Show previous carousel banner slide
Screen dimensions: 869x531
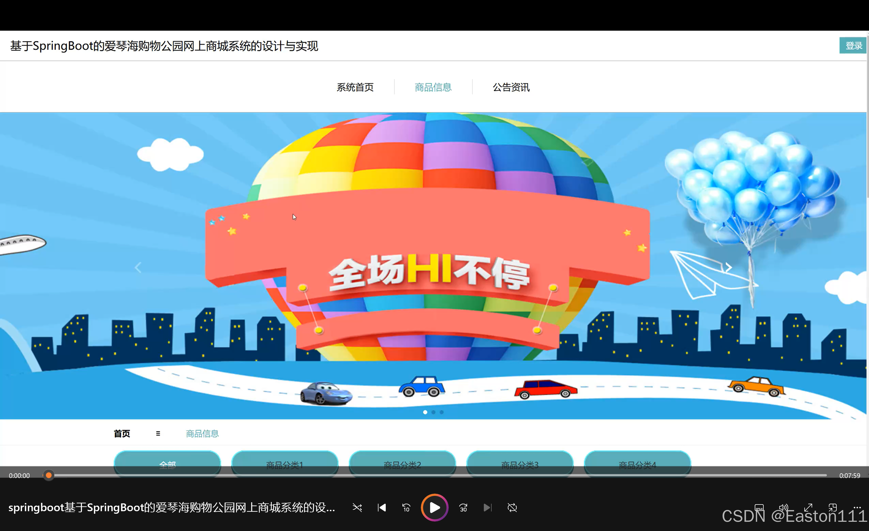[138, 267]
